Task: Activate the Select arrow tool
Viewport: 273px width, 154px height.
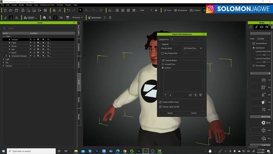Action: click(x=81, y=10)
